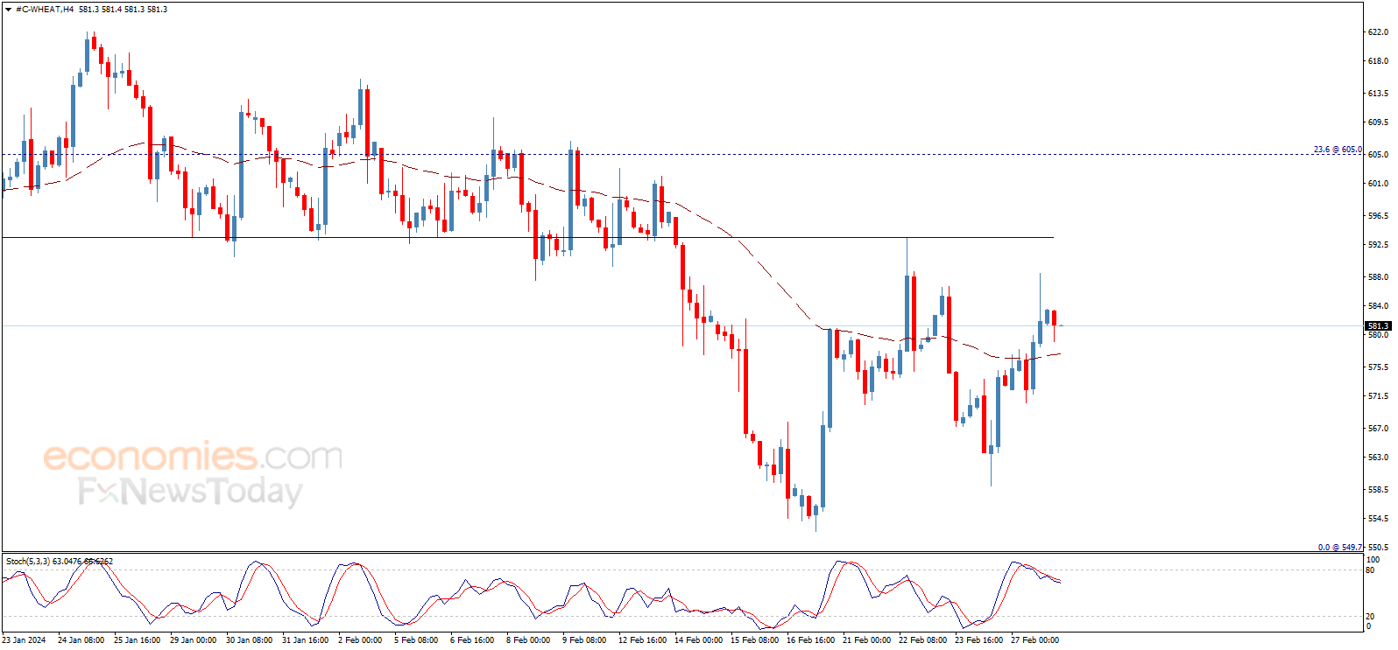Viewport: 1398px width, 650px height.
Task: Select the current price tag 581.3
Action: coord(1379,326)
